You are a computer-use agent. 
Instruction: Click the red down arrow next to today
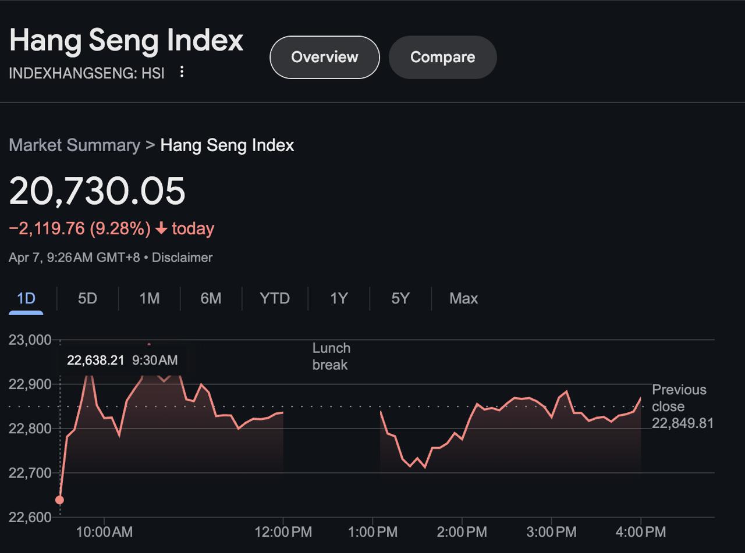(161, 229)
